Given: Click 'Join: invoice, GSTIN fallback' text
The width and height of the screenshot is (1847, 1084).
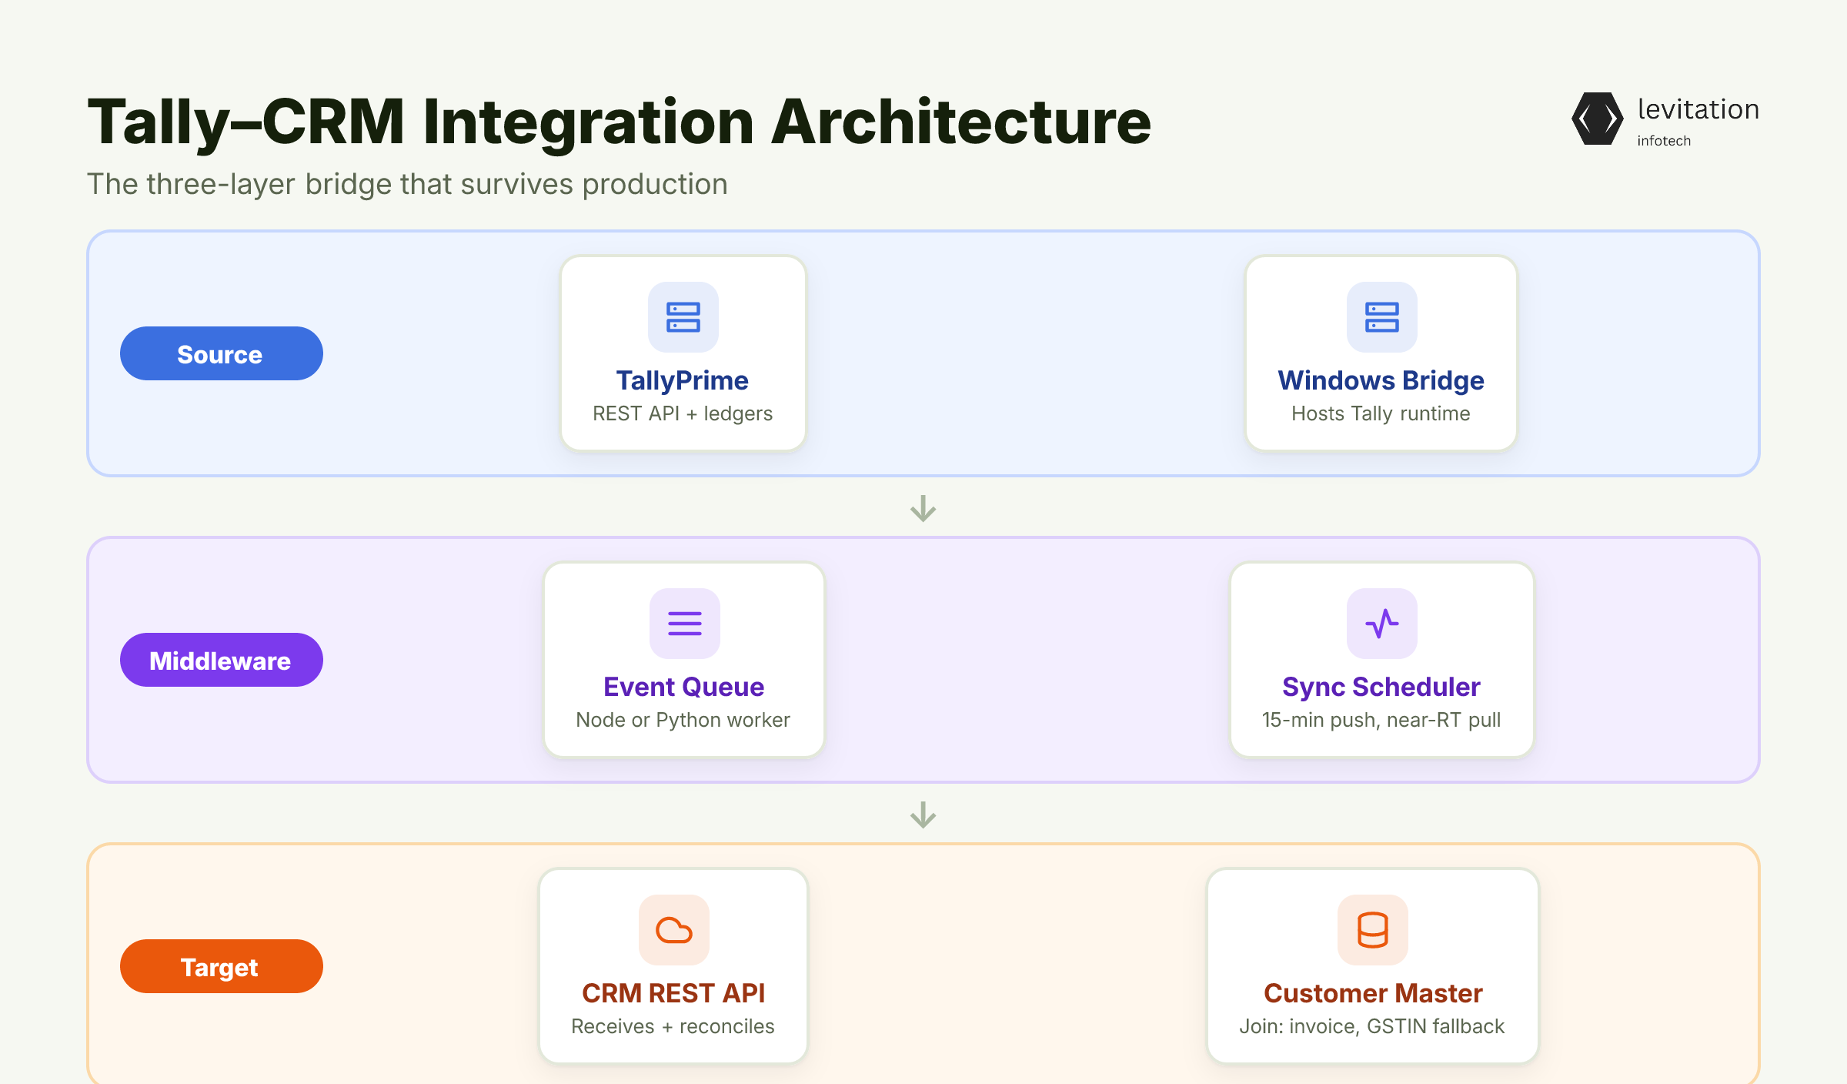Looking at the screenshot, I should (x=1372, y=1027).
